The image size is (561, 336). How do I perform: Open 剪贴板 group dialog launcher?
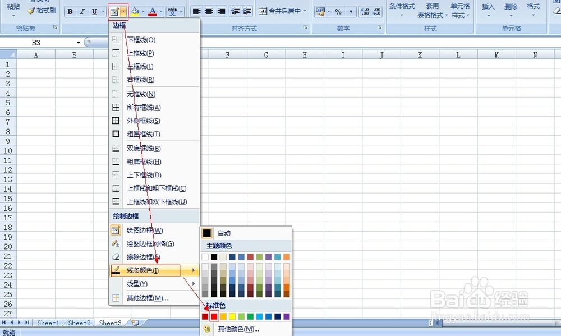[56, 27]
